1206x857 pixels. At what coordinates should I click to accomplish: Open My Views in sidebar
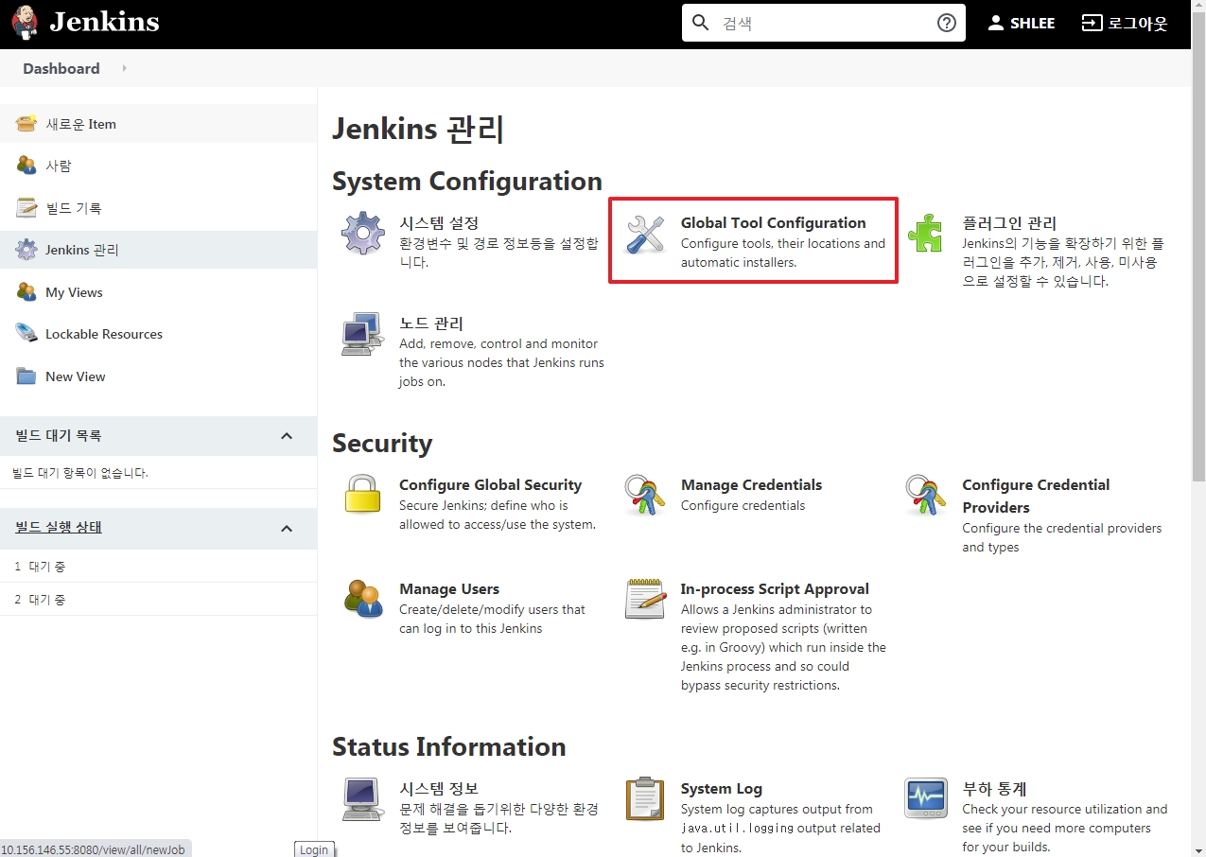click(74, 292)
